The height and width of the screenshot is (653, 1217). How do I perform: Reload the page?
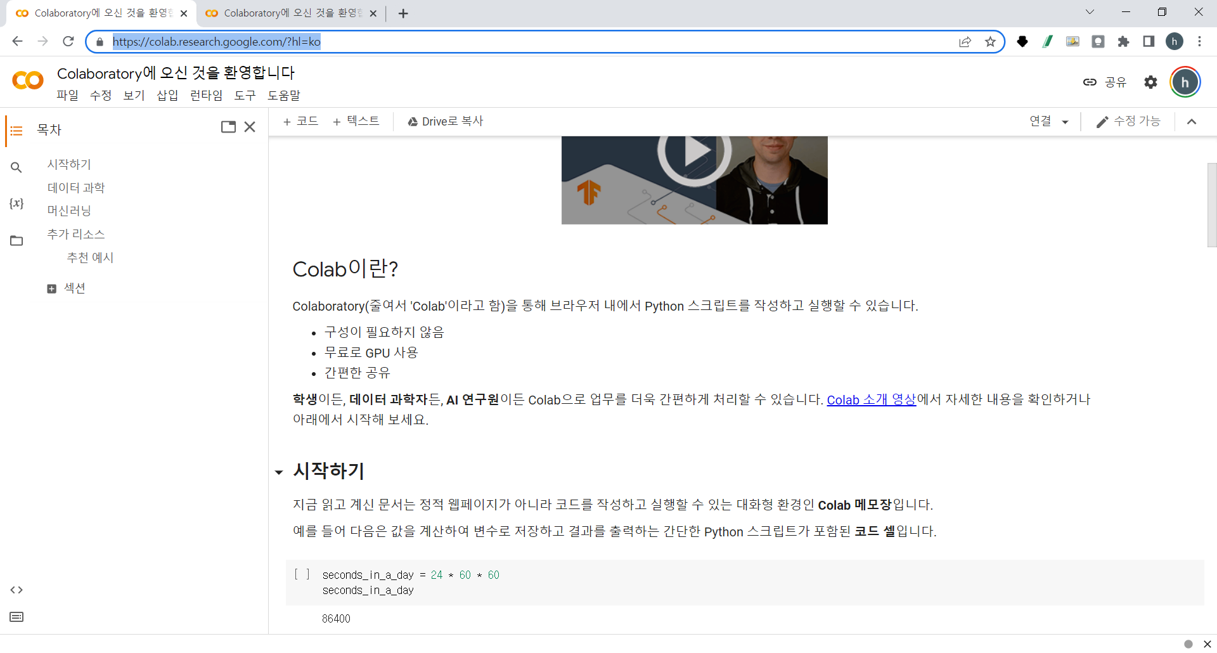[68, 42]
